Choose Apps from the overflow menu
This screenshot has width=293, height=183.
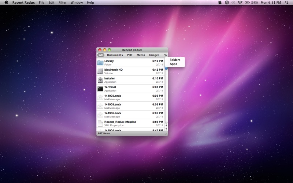coord(173,64)
